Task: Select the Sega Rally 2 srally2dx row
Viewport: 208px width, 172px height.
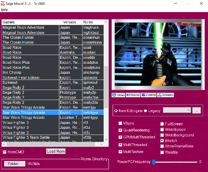Action: pos(53,102)
